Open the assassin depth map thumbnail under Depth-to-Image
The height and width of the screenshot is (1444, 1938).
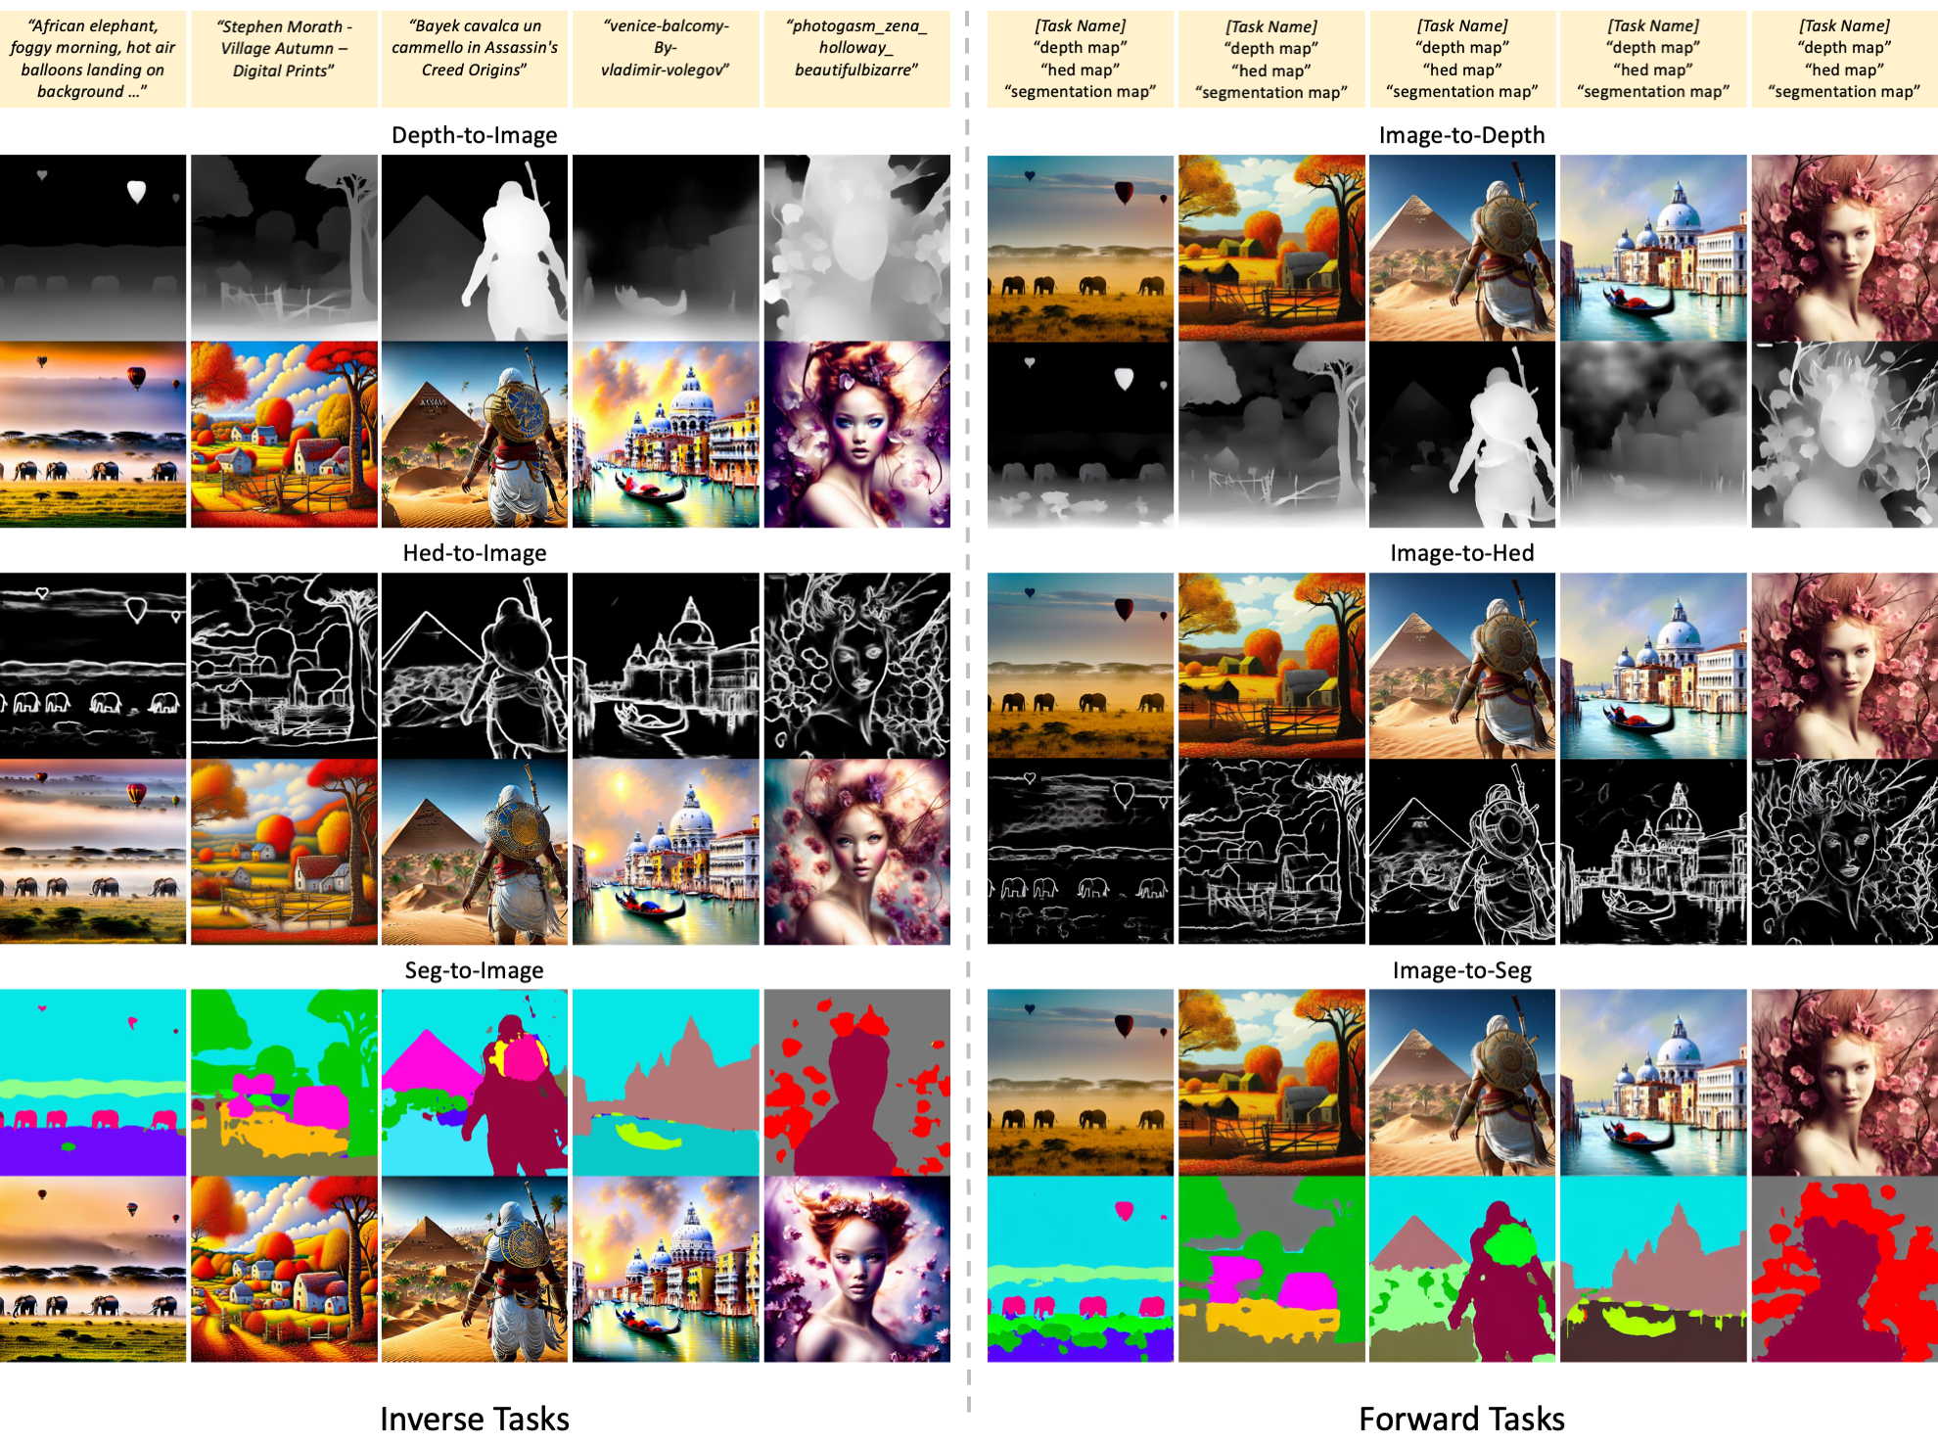pyautogui.click(x=474, y=248)
